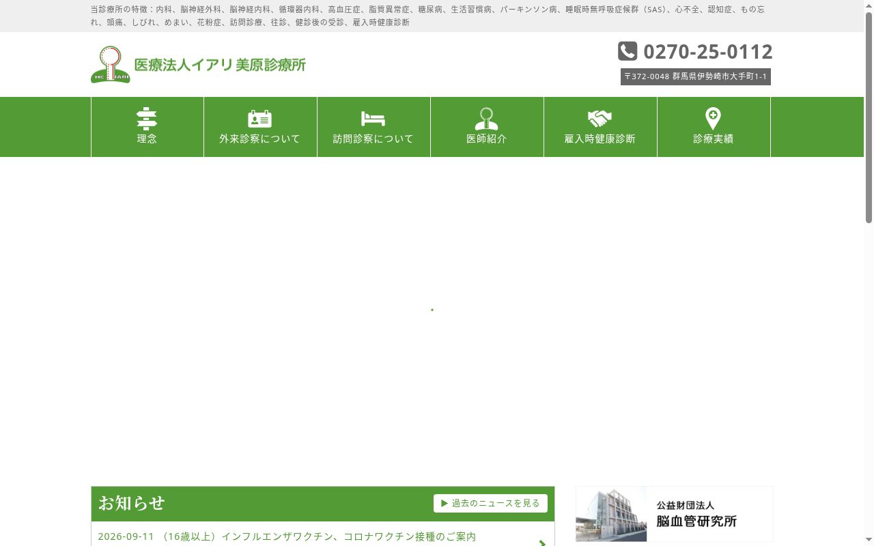Click the bed icon for 訪問診察について
This screenshot has height=546, width=874.
pos(373,119)
